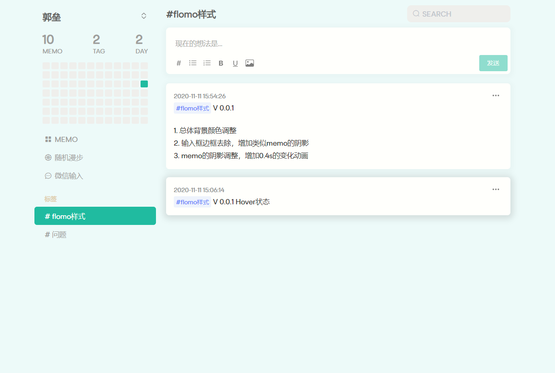Open the #flomo样式 tag link in the 15:06 memo
Viewport: 555px width, 373px height.
(x=192, y=201)
